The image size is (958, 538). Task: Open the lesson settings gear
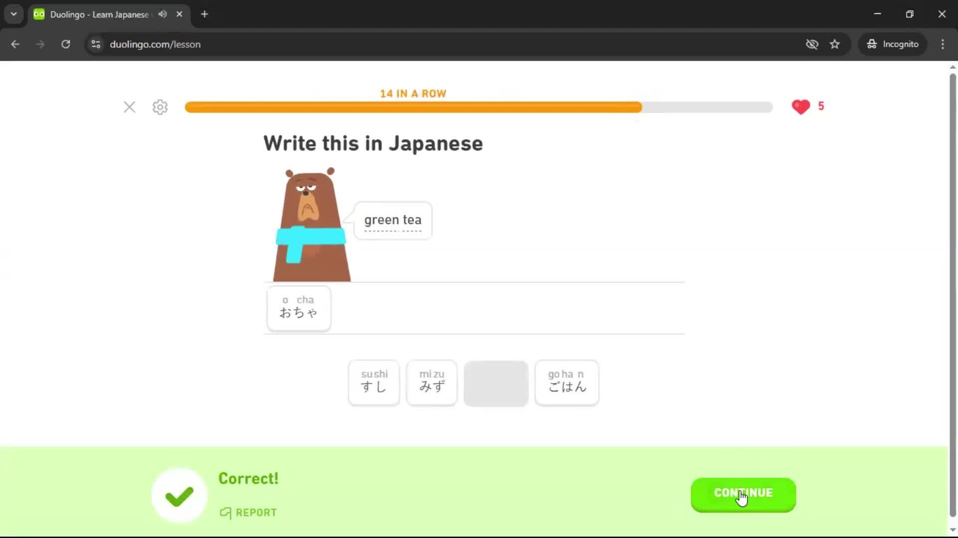click(x=160, y=107)
